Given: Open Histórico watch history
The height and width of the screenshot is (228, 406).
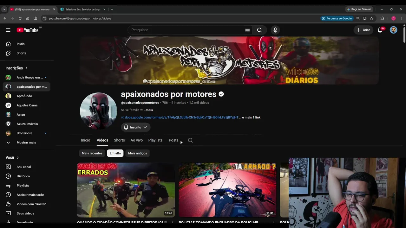Looking at the screenshot, I should pos(27,176).
